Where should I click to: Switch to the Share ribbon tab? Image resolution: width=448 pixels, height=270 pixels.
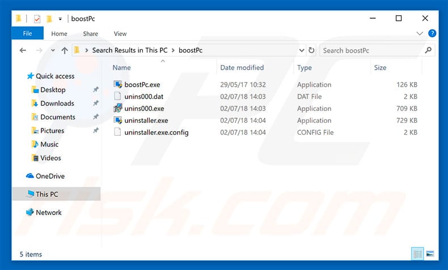90,33
